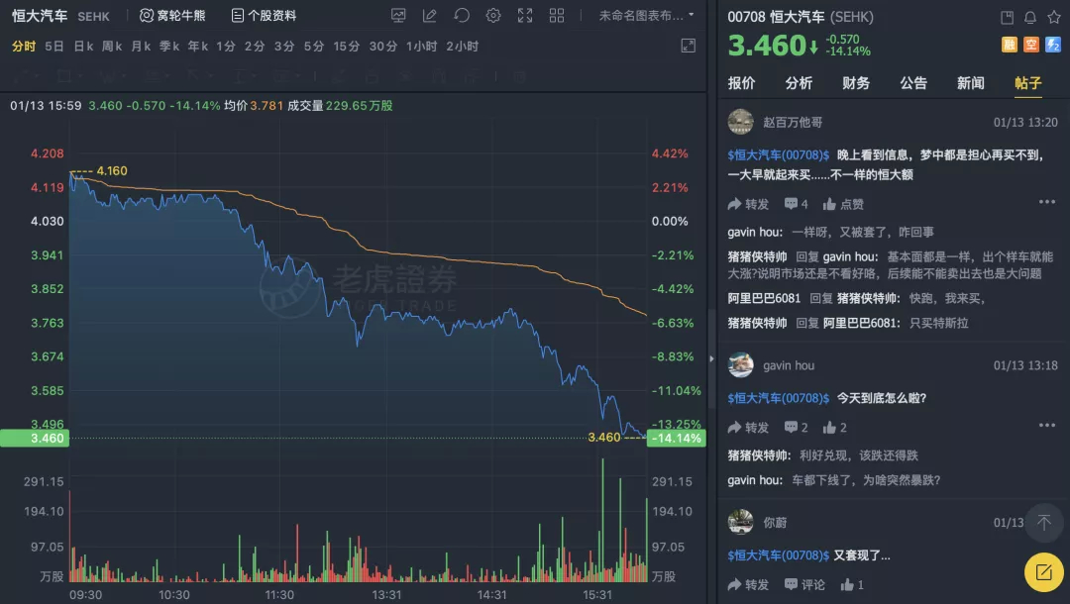Select the 1小时 interval
1070x604 pixels.
click(422, 47)
